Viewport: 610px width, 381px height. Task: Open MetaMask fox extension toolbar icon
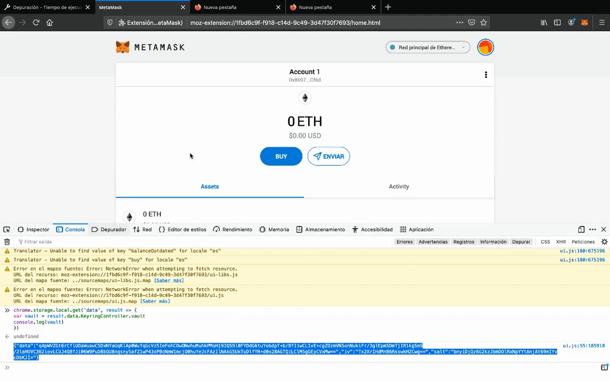585,23
